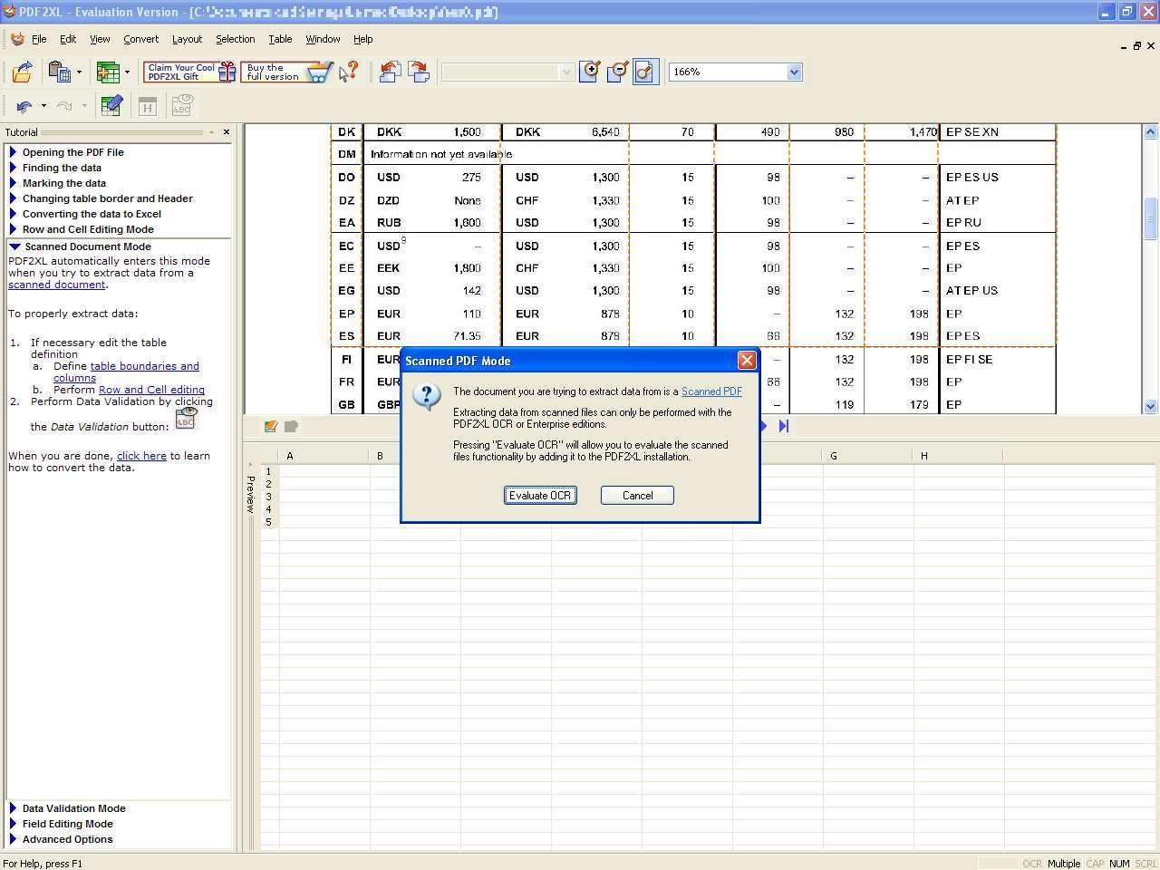
Task: Click the Evaluate OCR button
Action: [540, 495]
